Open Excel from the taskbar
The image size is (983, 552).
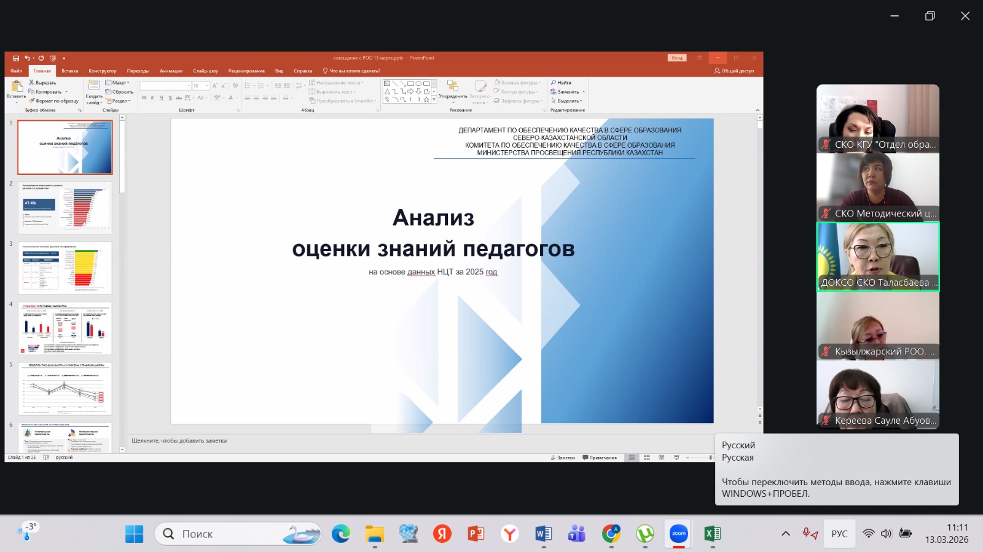point(712,534)
